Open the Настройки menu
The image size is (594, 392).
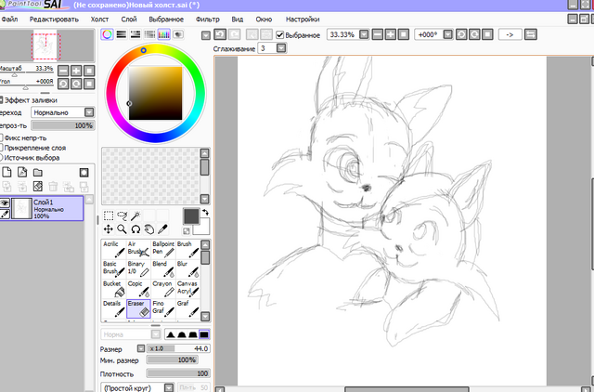coord(303,19)
